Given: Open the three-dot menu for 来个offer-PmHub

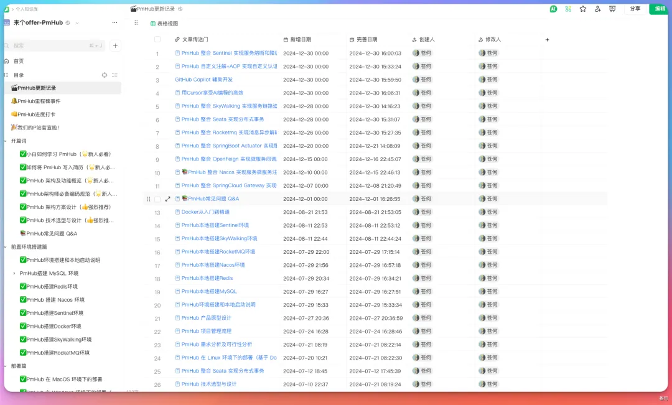Looking at the screenshot, I should click(x=114, y=22).
